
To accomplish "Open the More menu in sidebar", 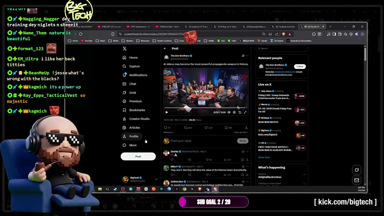I will (x=130, y=145).
